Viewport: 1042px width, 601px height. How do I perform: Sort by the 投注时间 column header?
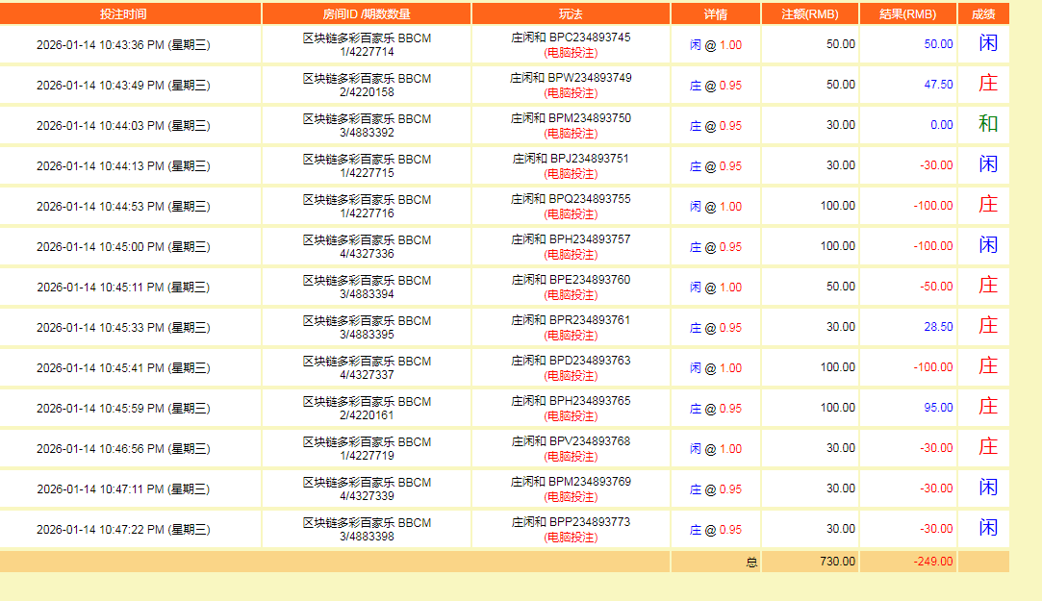(123, 14)
